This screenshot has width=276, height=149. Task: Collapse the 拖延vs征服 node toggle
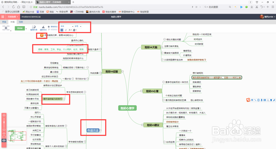pyautogui.click(x=122, y=71)
